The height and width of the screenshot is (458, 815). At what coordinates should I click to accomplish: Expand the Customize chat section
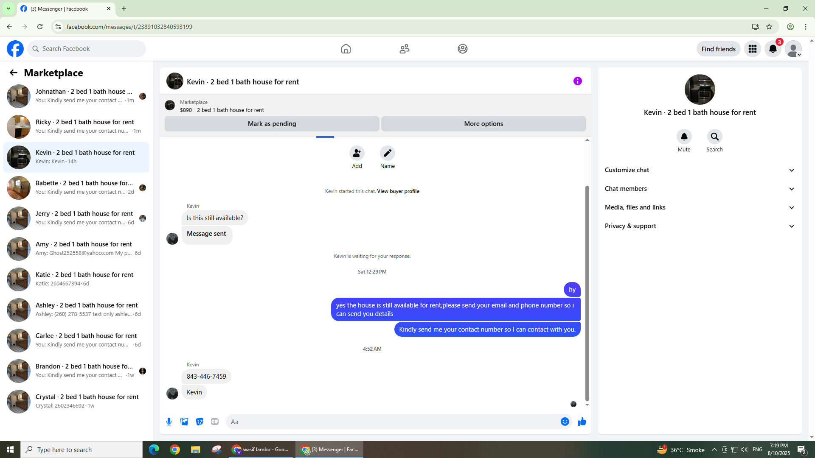699,170
